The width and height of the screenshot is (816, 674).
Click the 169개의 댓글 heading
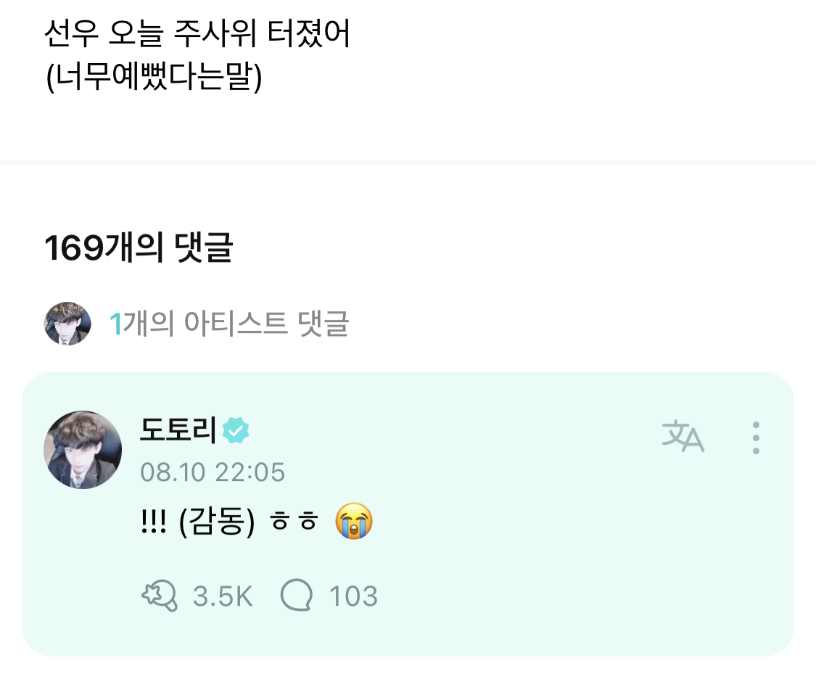click(139, 249)
